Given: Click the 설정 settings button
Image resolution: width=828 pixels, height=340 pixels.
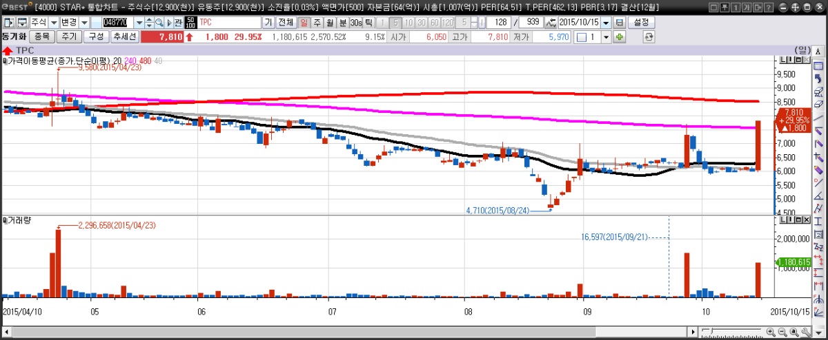Looking at the screenshot, I should pos(641,23).
